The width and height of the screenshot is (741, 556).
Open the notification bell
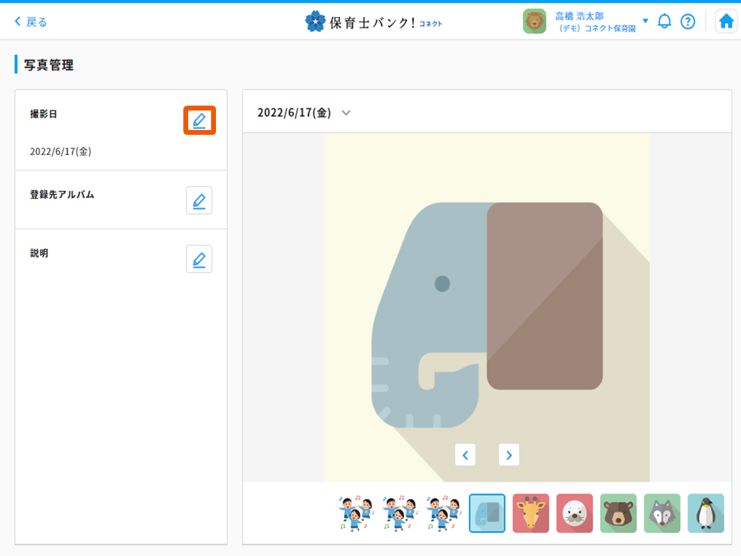coord(664,21)
